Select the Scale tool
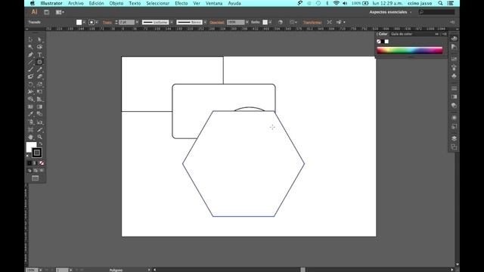484x272 pixels. point(39,84)
